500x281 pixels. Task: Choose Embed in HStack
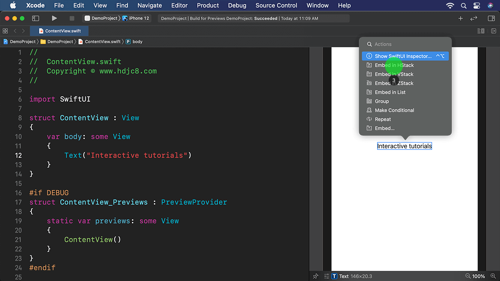click(x=405, y=65)
